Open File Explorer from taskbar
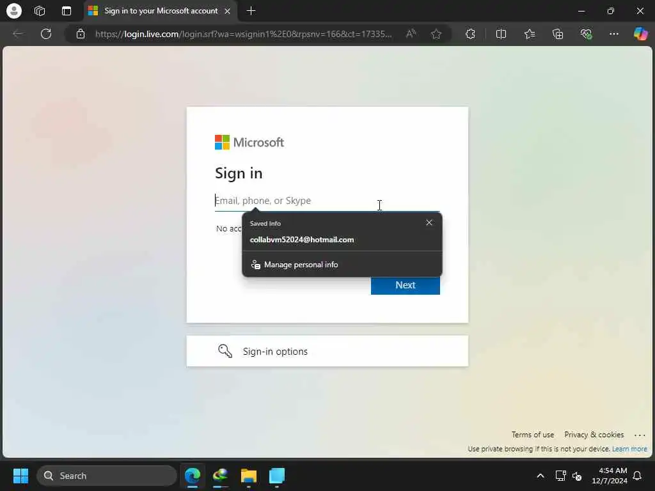 [249, 476]
